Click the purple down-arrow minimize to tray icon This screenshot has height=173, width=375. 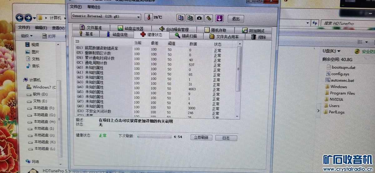[219, 18]
